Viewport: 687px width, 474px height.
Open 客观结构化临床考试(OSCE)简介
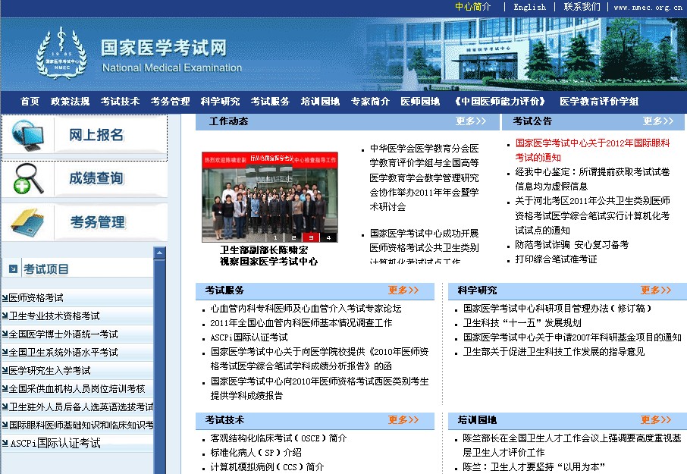click(278, 438)
